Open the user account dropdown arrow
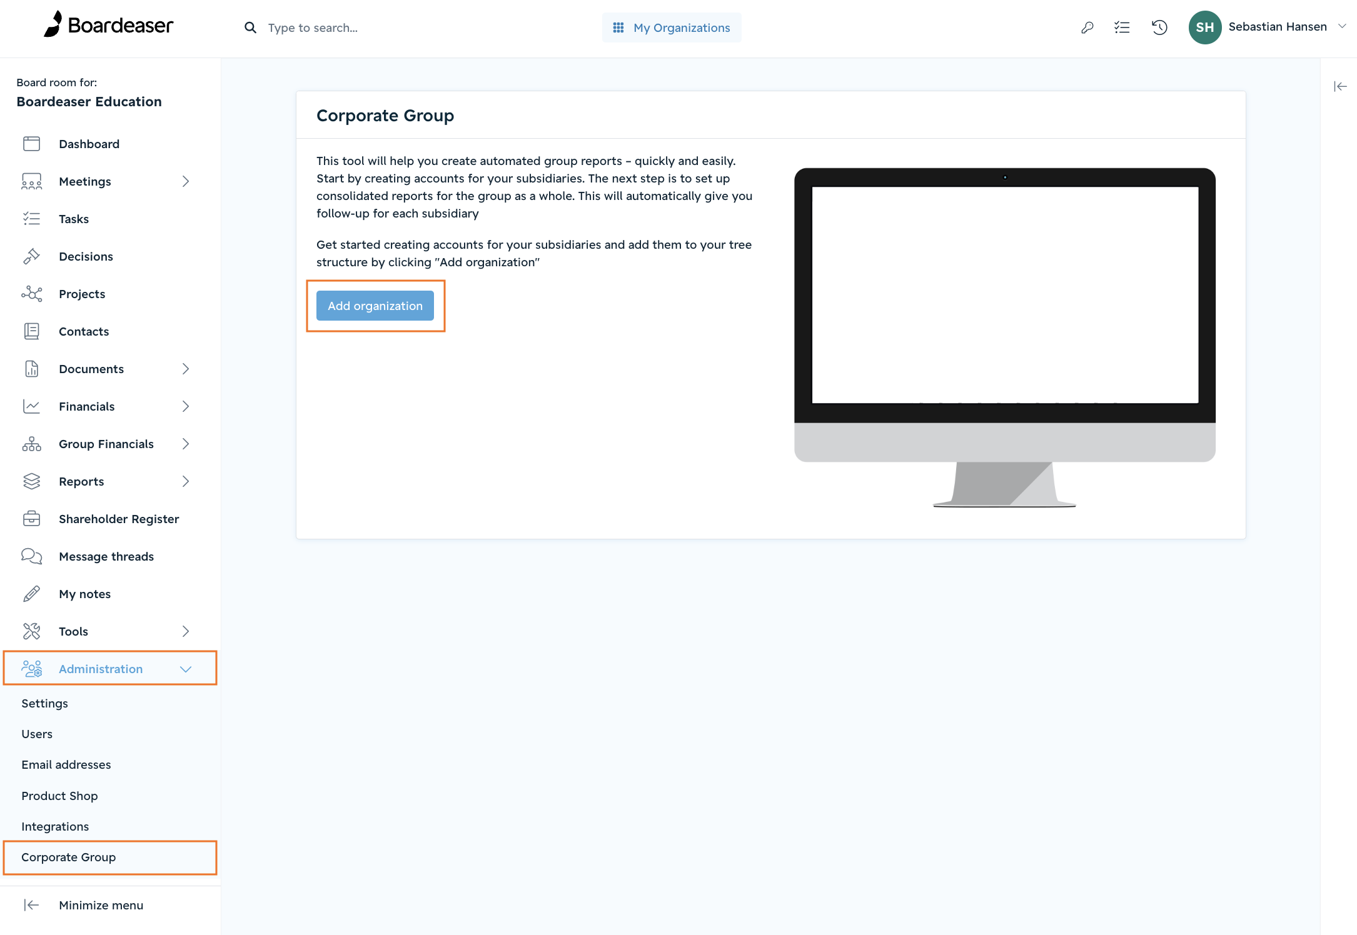Image resolution: width=1357 pixels, height=935 pixels. click(1342, 26)
